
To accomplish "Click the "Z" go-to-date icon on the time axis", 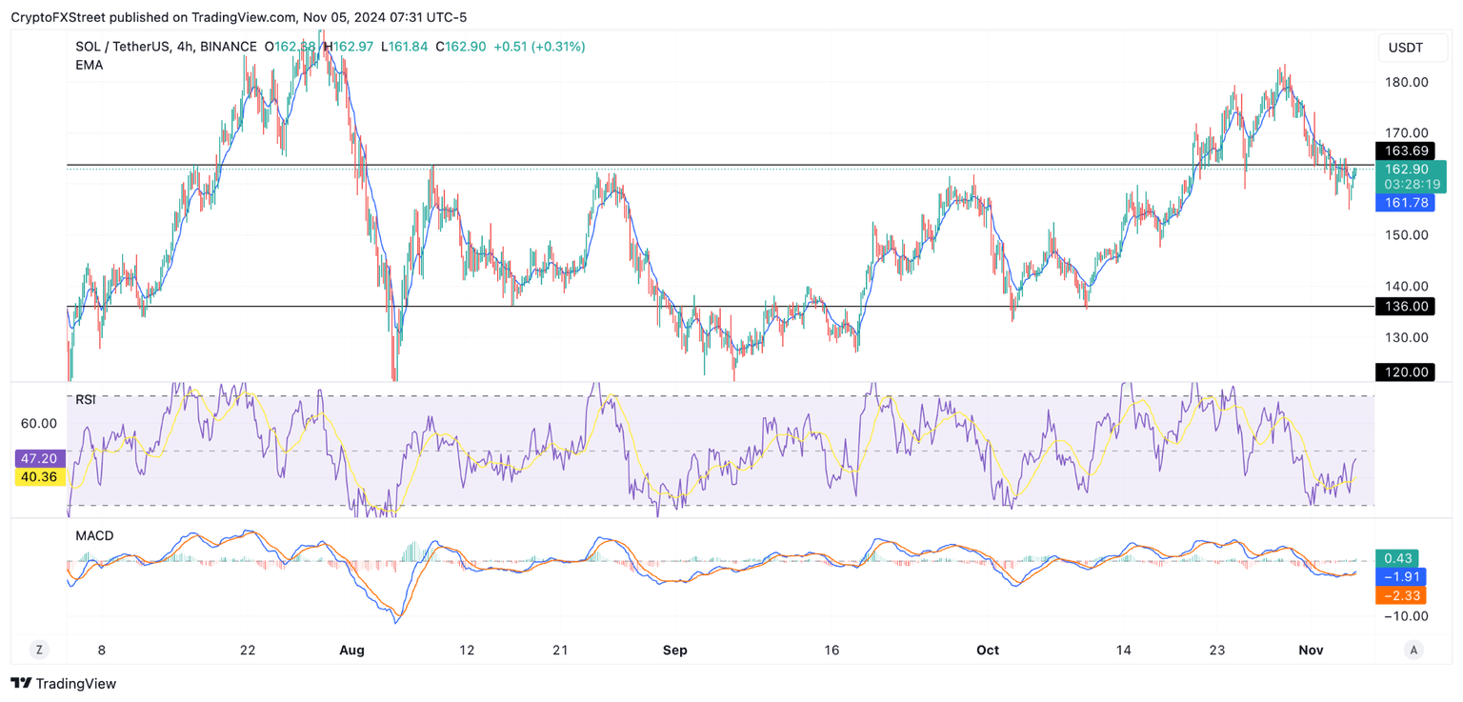I will [x=38, y=649].
